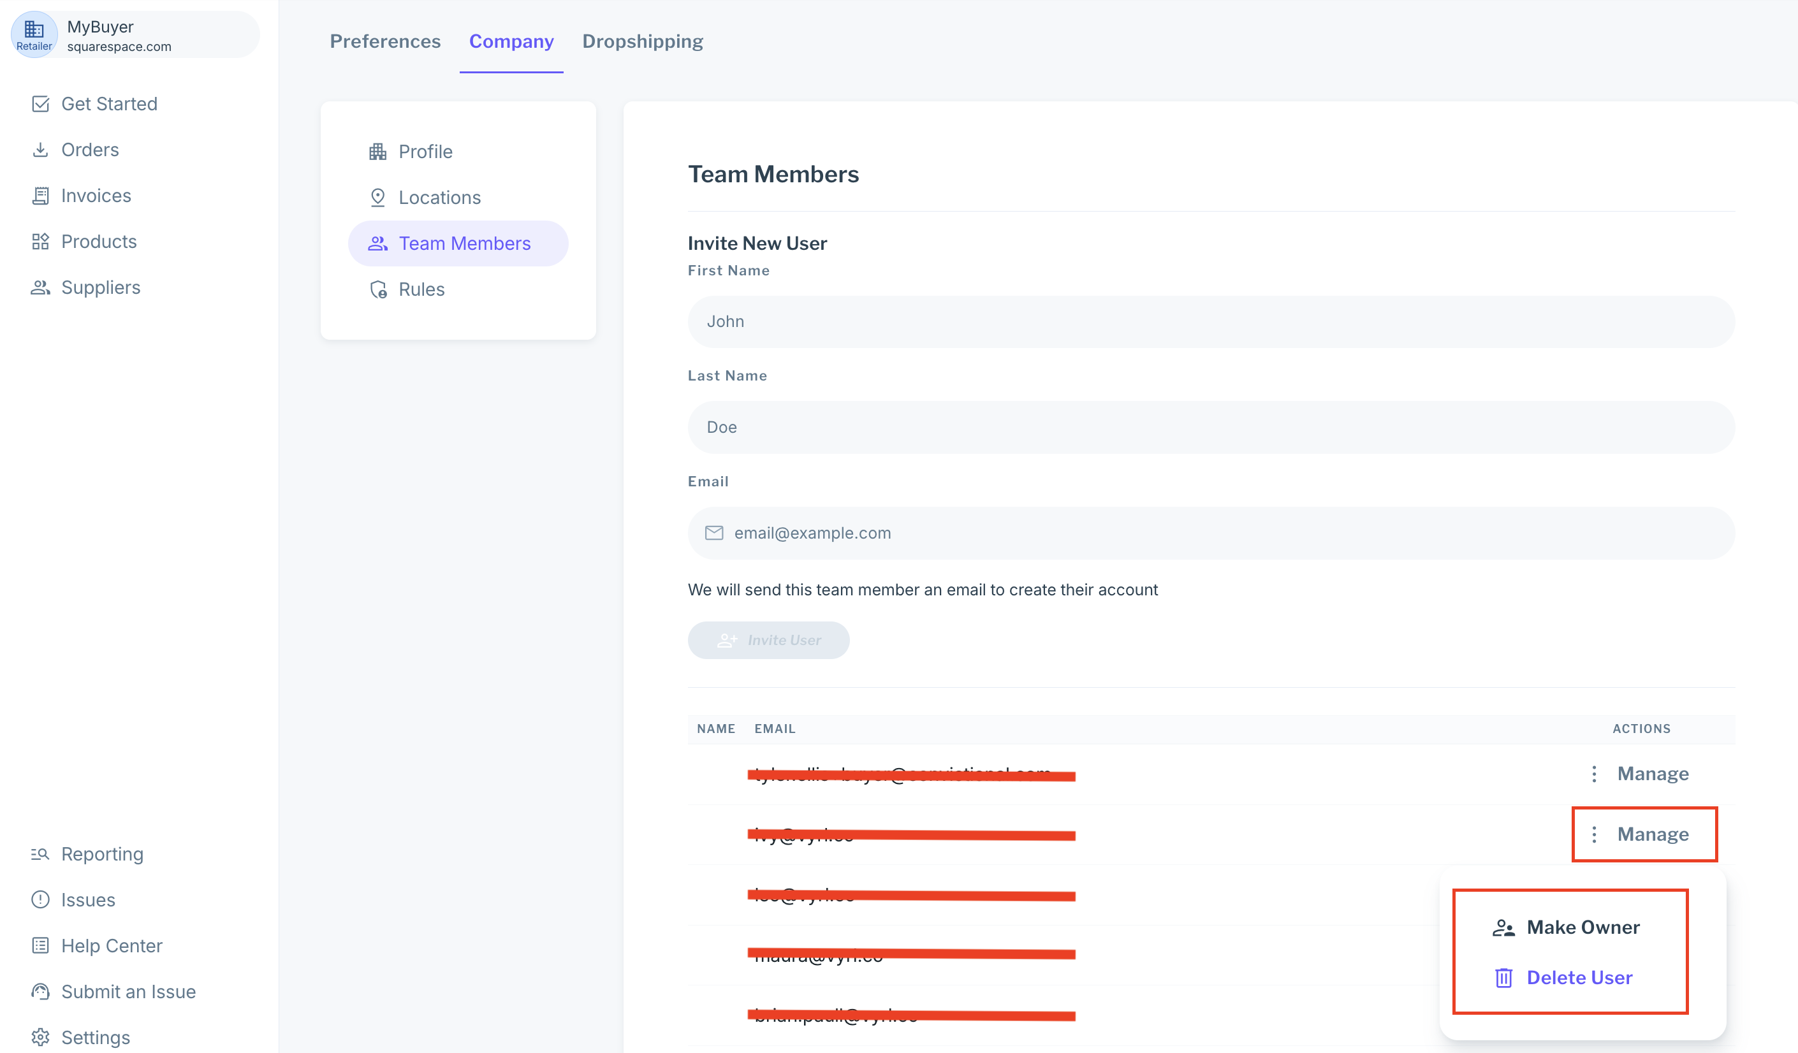Image resolution: width=1798 pixels, height=1053 pixels.
Task: Switch to the Dropshipping tab
Action: [x=642, y=41]
